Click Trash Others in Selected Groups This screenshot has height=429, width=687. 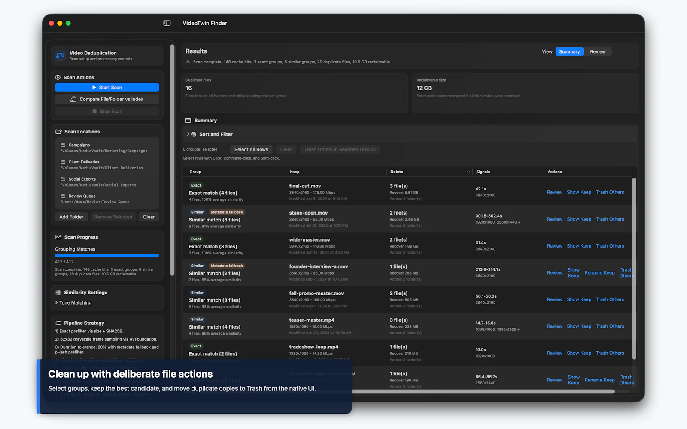coord(340,149)
